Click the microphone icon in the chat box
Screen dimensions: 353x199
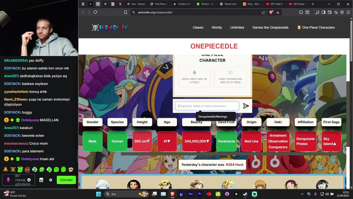(x=8, y=180)
